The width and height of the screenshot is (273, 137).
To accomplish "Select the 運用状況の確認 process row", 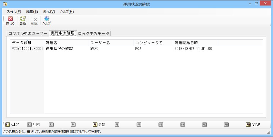I will pos(136,49).
